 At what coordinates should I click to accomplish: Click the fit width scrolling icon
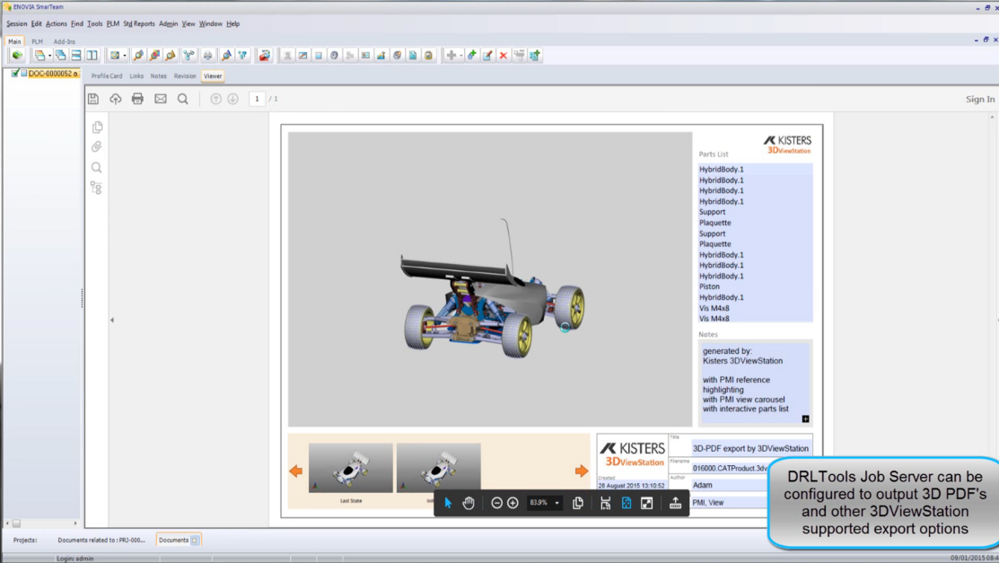point(605,503)
